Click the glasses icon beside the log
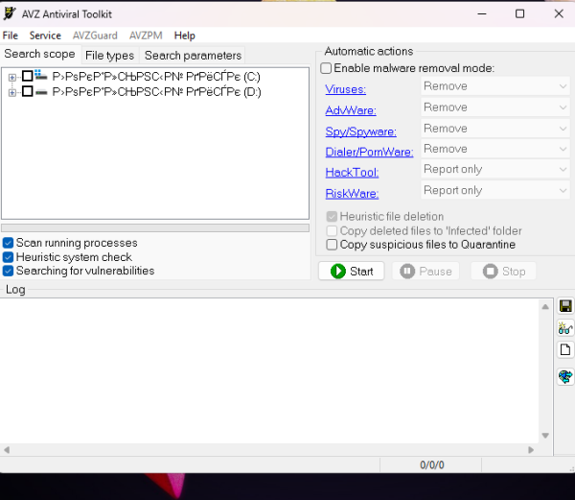Viewport: 575px width, 500px height. pyautogui.click(x=565, y=328)
